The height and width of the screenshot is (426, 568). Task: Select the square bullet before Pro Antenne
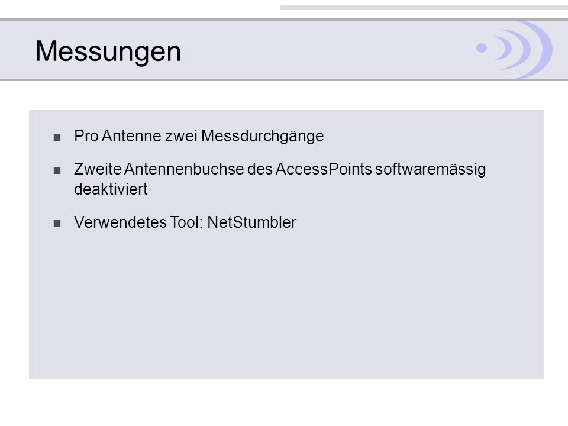click(57, 137)
